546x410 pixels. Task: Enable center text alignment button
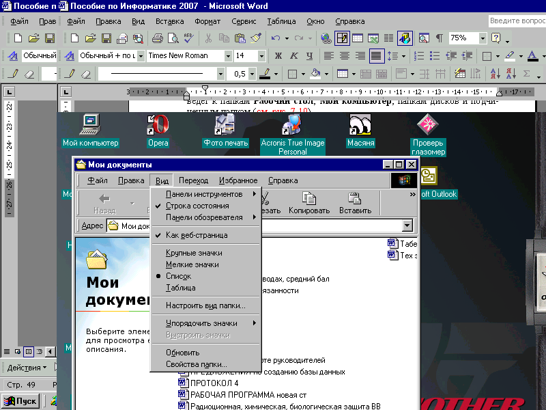pos(345,56)
